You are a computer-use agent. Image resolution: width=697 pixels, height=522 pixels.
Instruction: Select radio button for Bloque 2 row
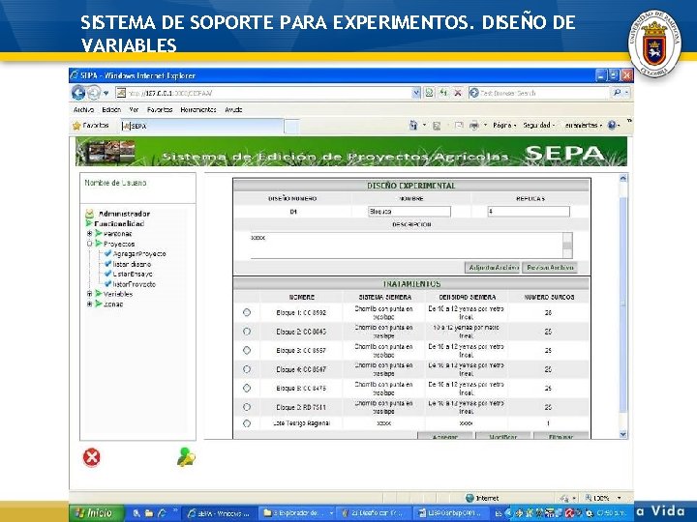coord(247,332)
